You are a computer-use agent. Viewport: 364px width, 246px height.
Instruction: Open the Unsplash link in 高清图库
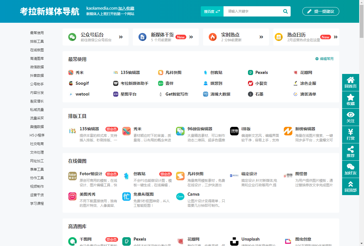click(x=251, y=239)
